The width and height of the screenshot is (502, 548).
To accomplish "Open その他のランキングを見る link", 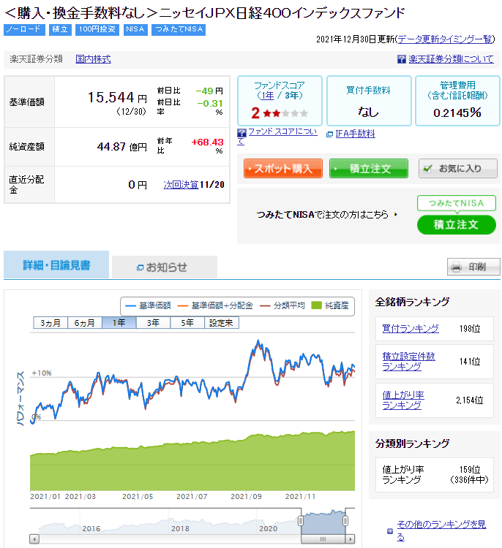I will [x=441, y=530].
